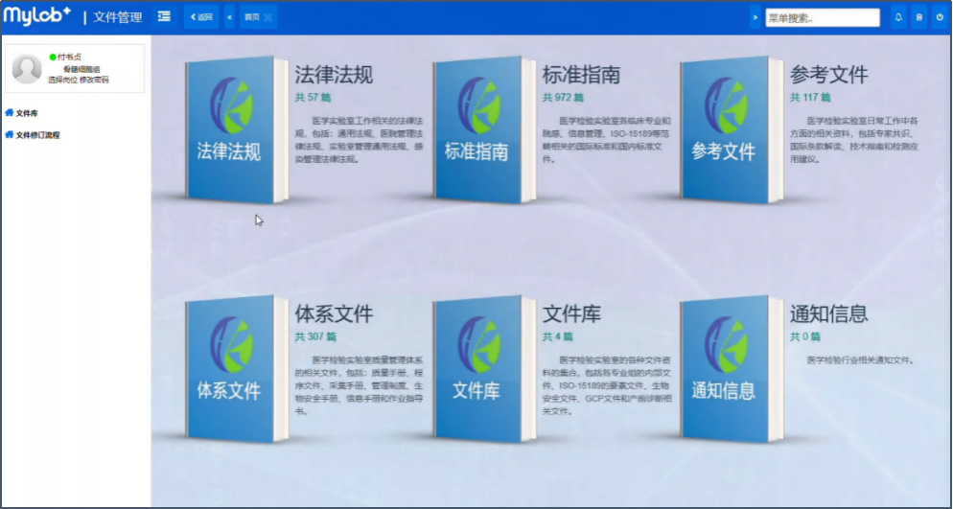
Task: Click the 共 57 篇 count
Action: pyautogui.click(x=313, y=97)
